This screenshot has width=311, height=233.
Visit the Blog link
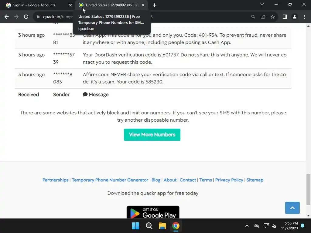coord(156,180)
